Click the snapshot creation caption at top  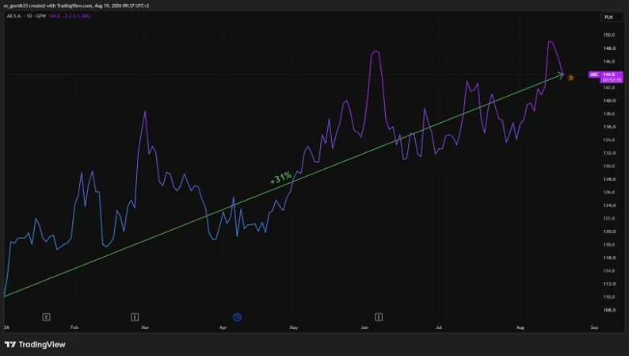76,6
